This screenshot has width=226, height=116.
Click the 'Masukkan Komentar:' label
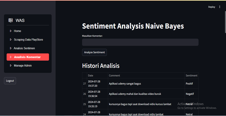tap(92, 36)
